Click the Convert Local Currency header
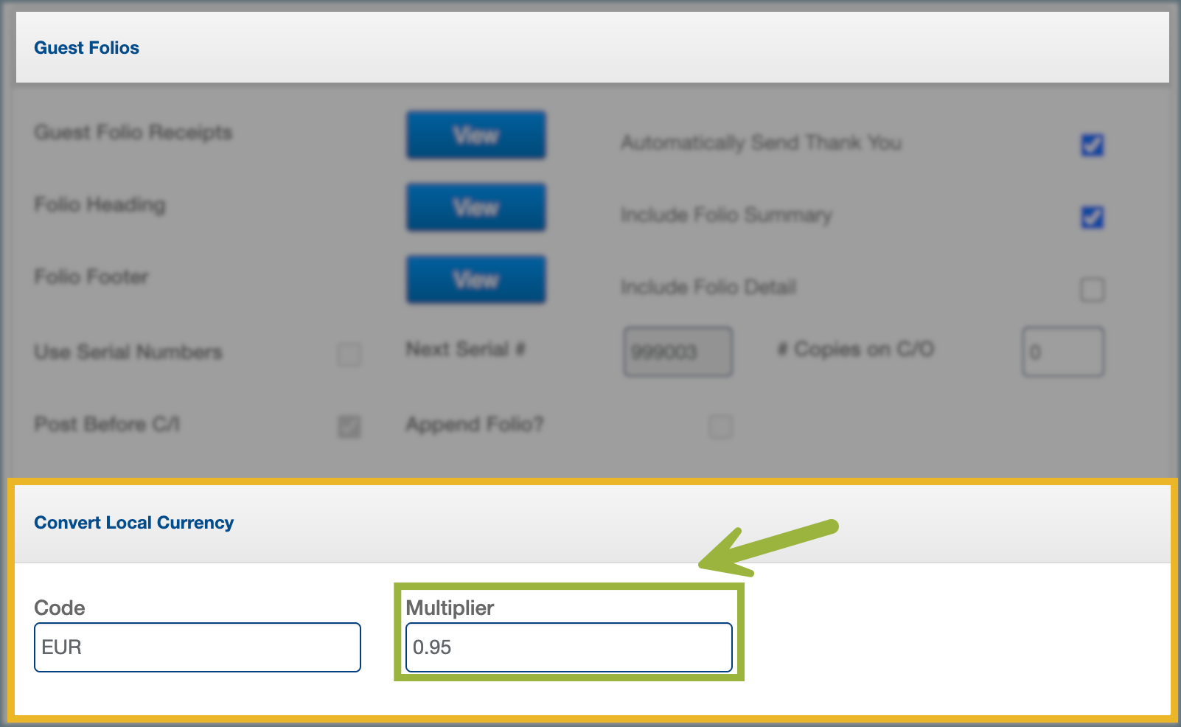This screenshot has height=727, width=1181. (133, 523)
